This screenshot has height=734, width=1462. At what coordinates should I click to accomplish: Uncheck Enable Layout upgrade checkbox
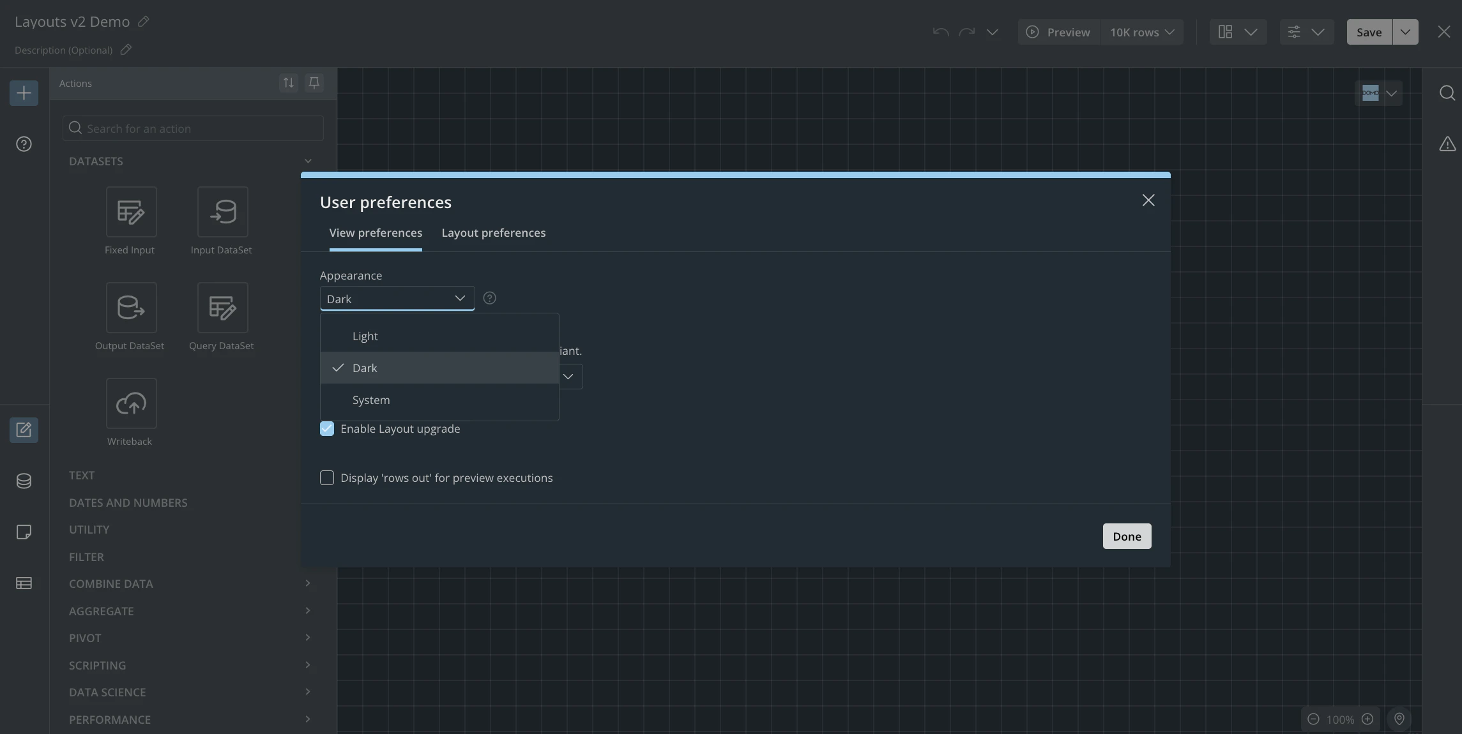point(327,429)
